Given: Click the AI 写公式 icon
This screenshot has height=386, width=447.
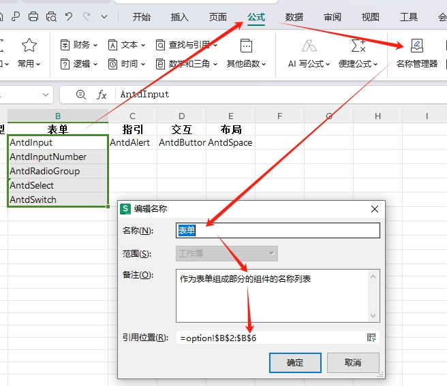Looking at the screenshot, I should [x=309, y=46].
